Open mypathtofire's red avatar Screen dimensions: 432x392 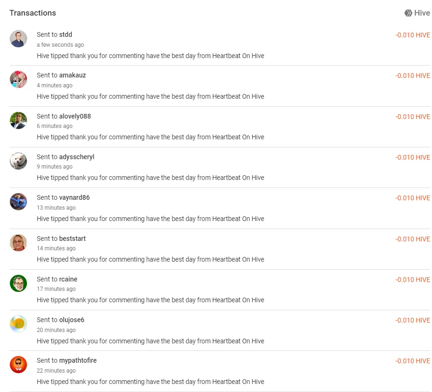18,365
